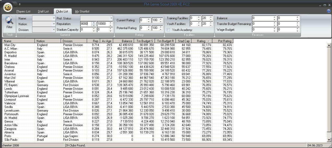Switch to the Staff List tab
Image resolution: width=332 pixels, height=148 pixels.
click(43, 11)
